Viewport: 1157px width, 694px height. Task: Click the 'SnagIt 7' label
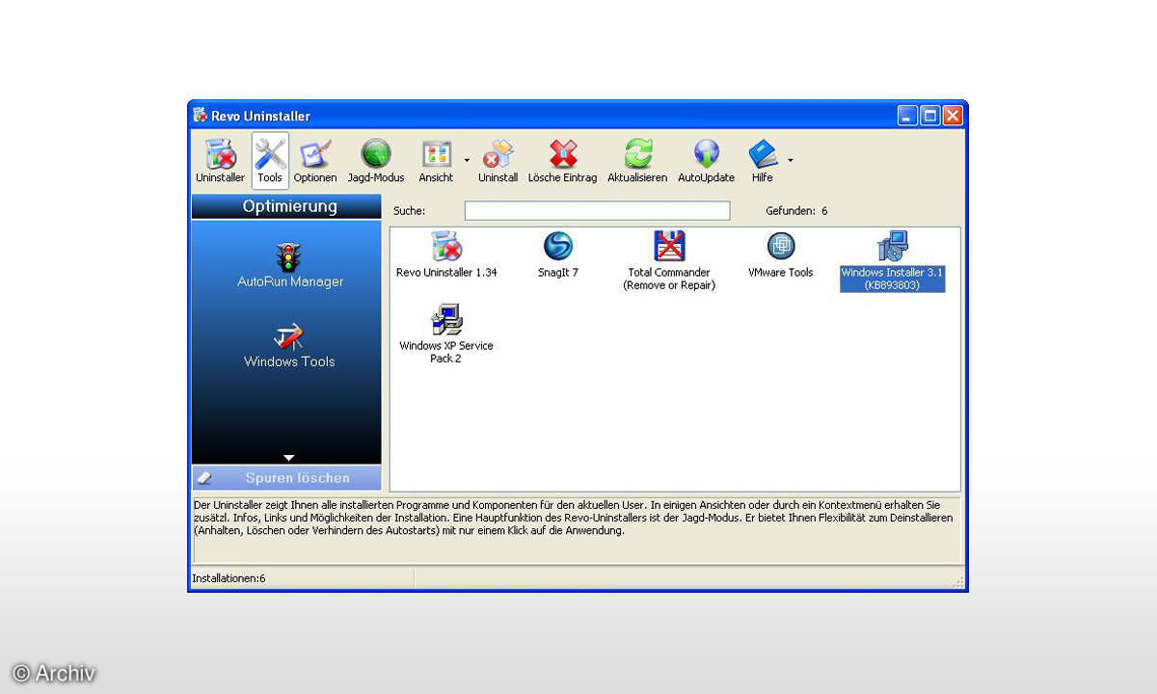tap(557, 273)
